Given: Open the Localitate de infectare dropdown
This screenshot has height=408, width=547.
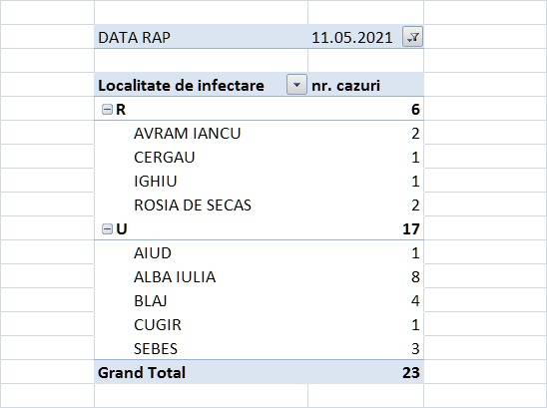Looking at the screenshot, I should click(x=296, y=85).
